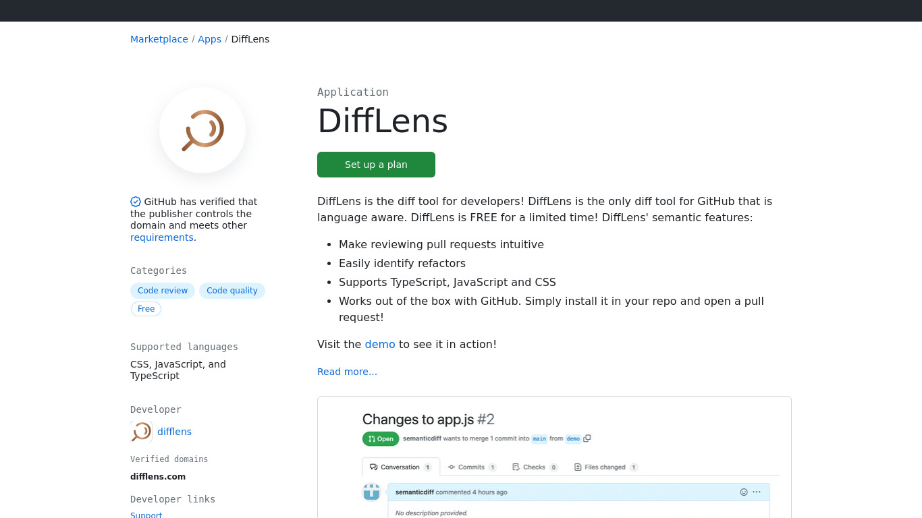Click the difflens.com verified domain text

coord(158,476)
